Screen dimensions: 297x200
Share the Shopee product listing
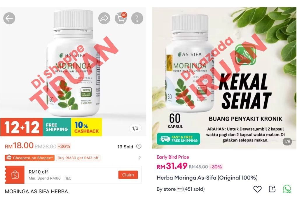tap(104, 18)
